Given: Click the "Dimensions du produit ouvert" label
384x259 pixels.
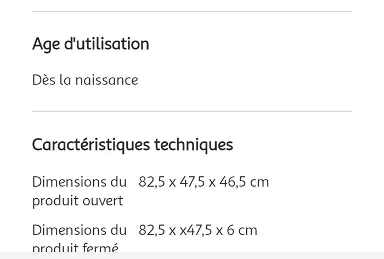Looking at the screenshot, I should [79, 191].
